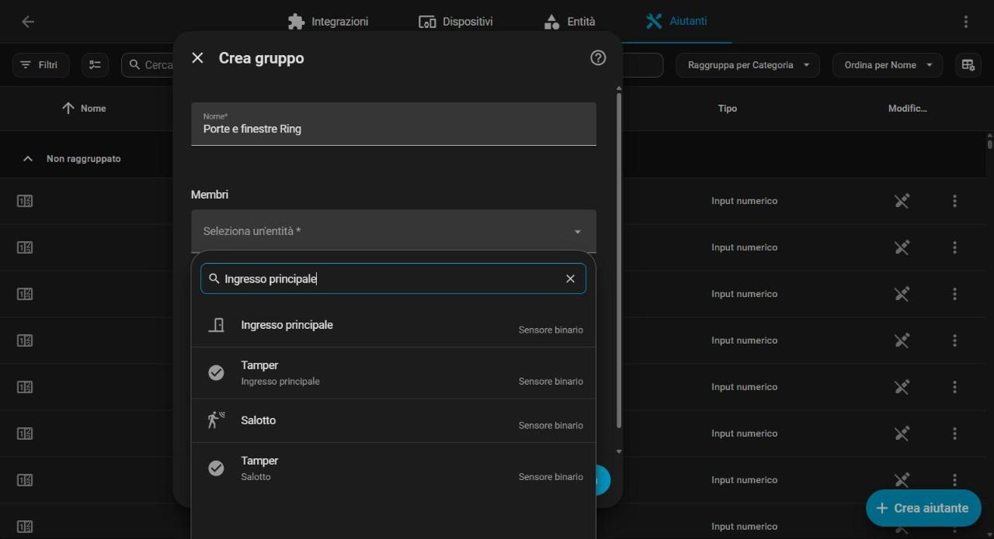The image size is (994, 539).
Task: Switch to the Entità tab
Action: click(x=569, y=22)
